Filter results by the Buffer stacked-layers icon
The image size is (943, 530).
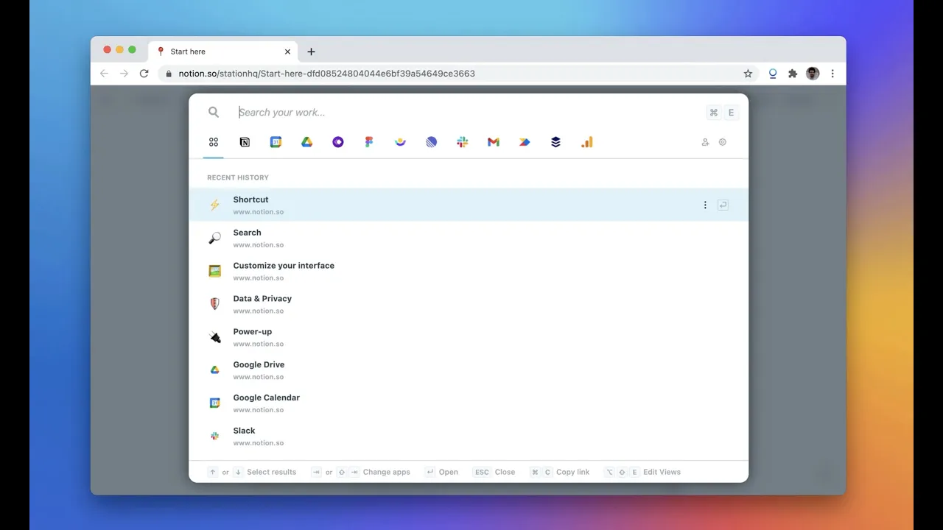555,142
